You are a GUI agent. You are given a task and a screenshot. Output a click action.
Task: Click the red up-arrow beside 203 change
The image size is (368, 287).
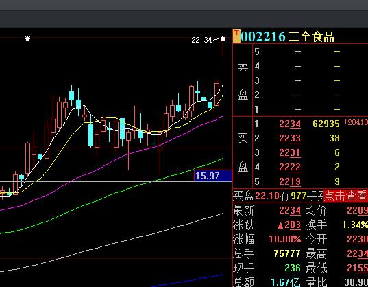280,225
